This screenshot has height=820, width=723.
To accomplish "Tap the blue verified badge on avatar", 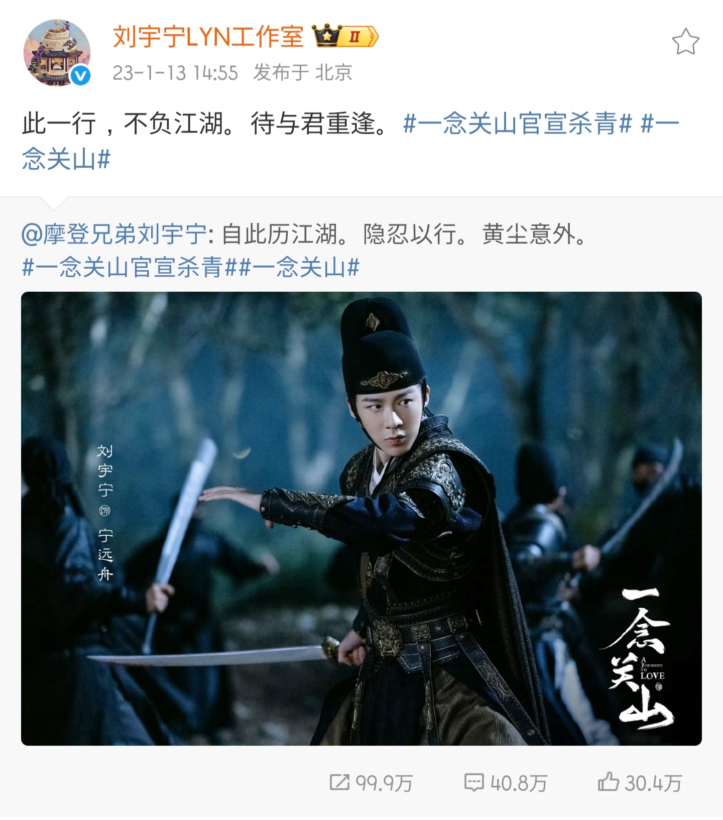I will pyautogui.click(x=80, y=76).
